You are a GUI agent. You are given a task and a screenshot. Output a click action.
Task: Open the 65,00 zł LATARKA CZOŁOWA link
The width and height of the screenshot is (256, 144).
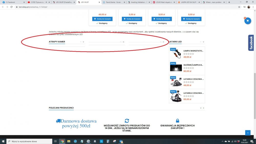(x=194, y=93)
